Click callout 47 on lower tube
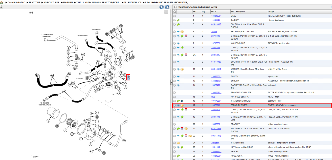Screen dimensions: 332x160 point(124,140)
